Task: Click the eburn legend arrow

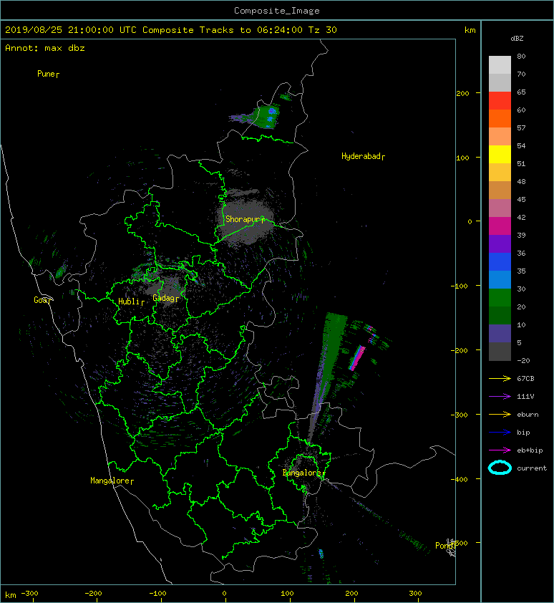Action: click(500, 415)
